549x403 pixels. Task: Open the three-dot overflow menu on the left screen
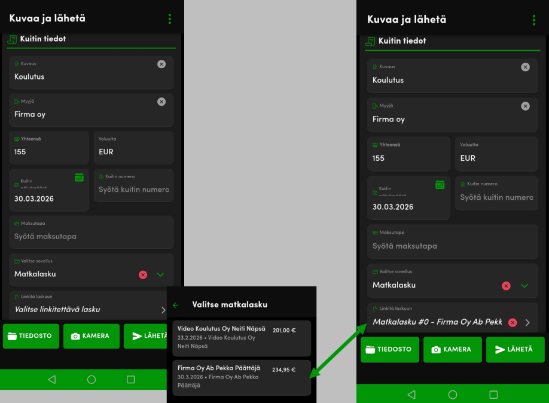(x=170, y=19)
